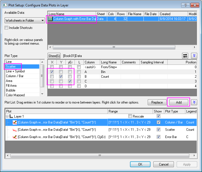202x172 pixels.
Task: Uncheck Show for the Scatter plot row
Action: (158, 129)
